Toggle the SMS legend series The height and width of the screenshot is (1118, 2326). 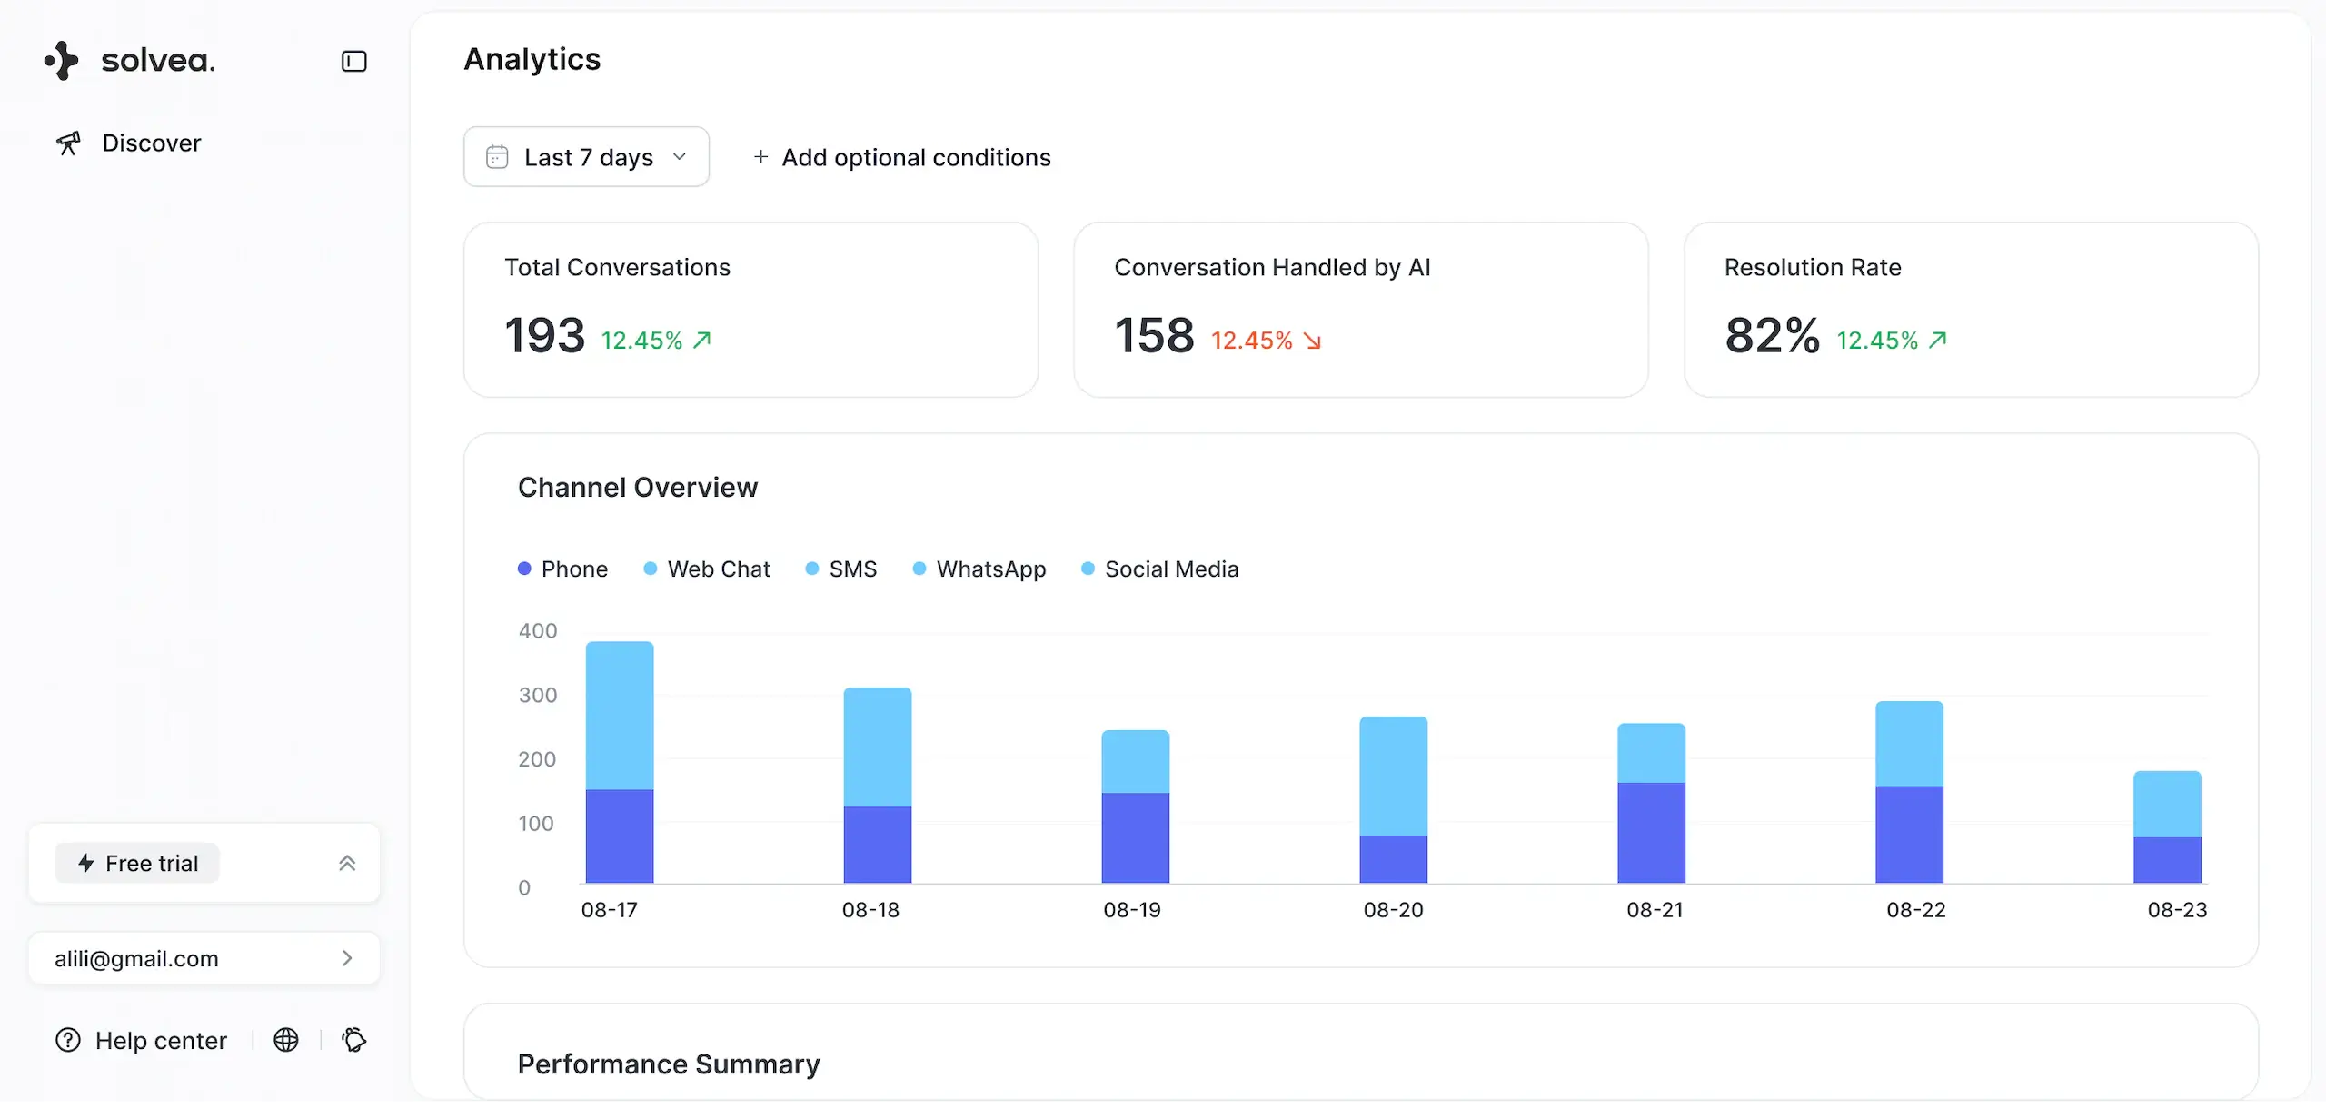coord(841,569)
